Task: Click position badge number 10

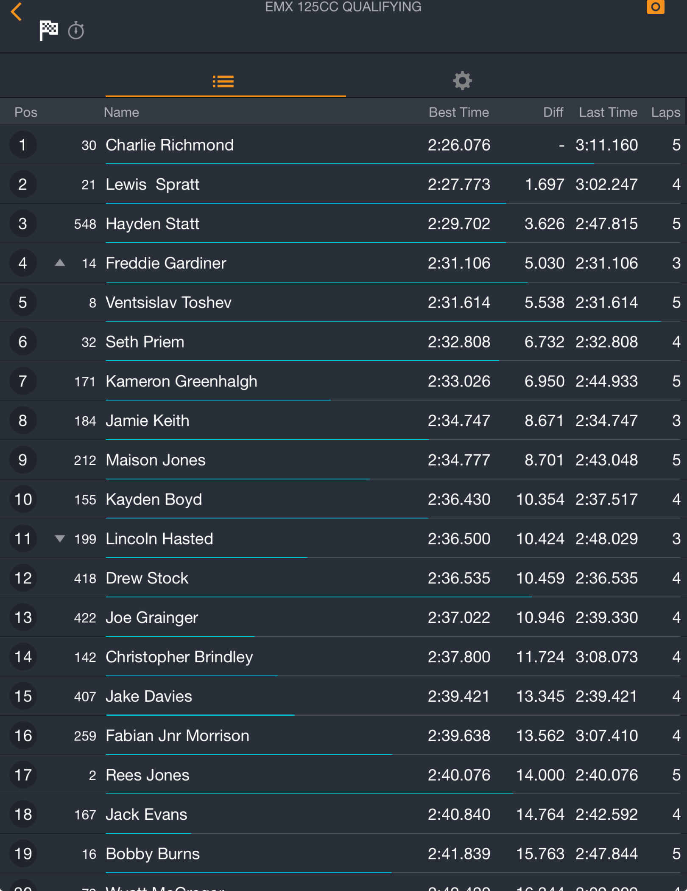Action: 23,499
